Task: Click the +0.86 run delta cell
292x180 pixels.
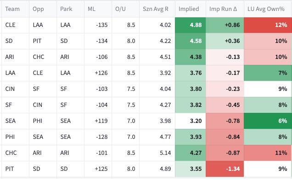Action: click(225, 25)
